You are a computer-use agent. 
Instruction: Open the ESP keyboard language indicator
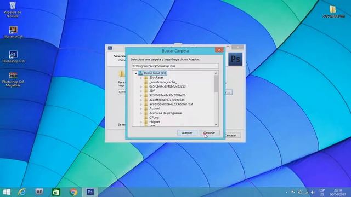click(x=322, y=192)
